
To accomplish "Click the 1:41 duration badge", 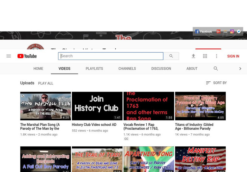I will coord(117,118).
